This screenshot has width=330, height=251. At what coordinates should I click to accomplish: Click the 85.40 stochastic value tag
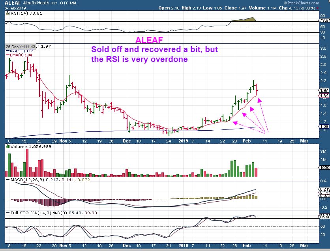pyautogui.click(x=324, y=217)
